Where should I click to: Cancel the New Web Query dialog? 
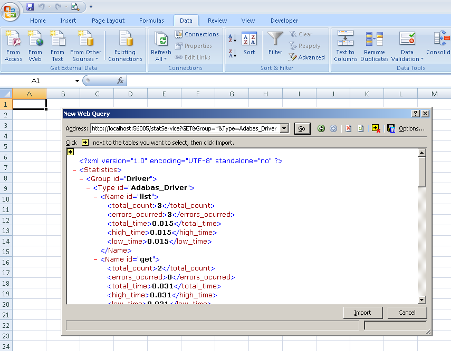tap(407, 313)
